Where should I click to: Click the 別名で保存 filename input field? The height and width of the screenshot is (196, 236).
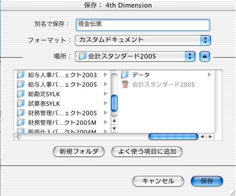[x=143, y=25]
